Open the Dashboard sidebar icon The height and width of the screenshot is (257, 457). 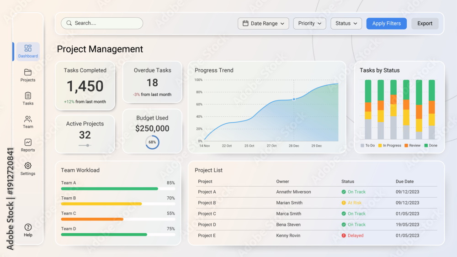tap(28, 48)
